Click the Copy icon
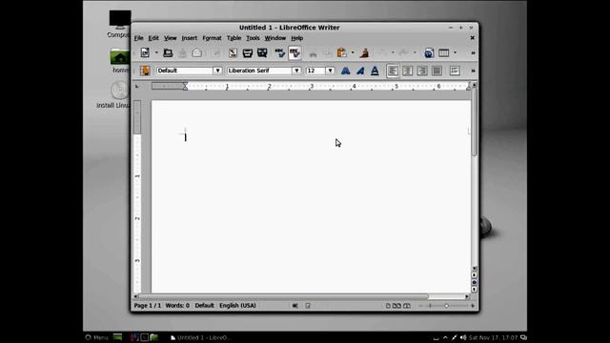 pyautogui.click(x=327, y=52)
